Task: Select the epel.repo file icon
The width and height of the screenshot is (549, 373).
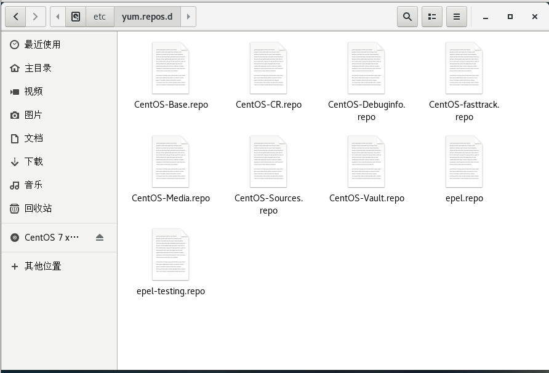Action: coord(464,161)
